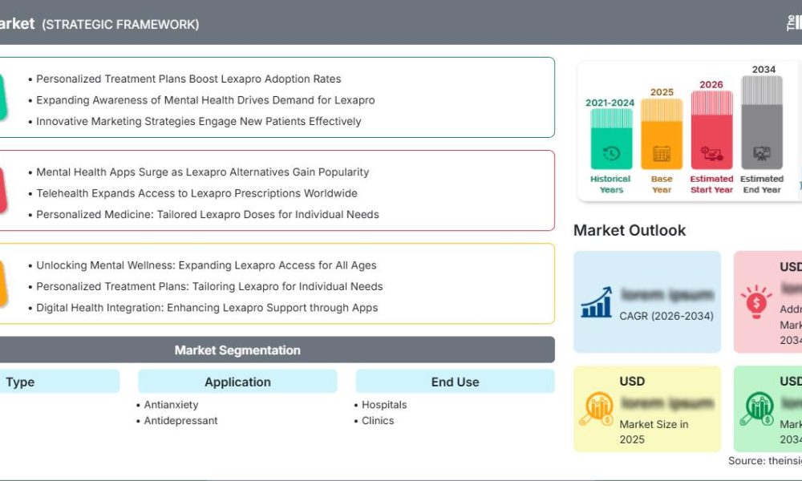Click the monitor icon in the red 2026 bar
This screenshot has height=481, width=802.
click(x=711, y=153)
